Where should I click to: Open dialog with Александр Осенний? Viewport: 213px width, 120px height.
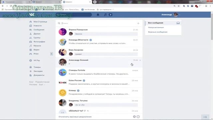[99, 62]
